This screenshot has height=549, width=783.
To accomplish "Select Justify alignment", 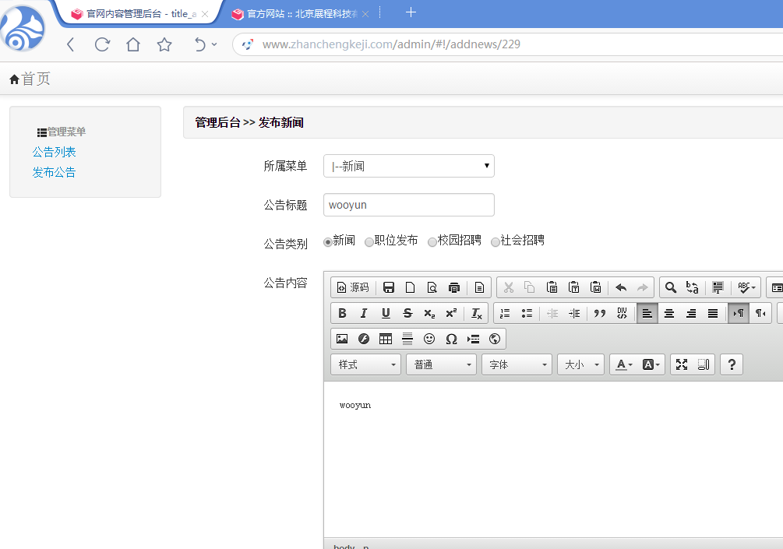I will point(713,313).
